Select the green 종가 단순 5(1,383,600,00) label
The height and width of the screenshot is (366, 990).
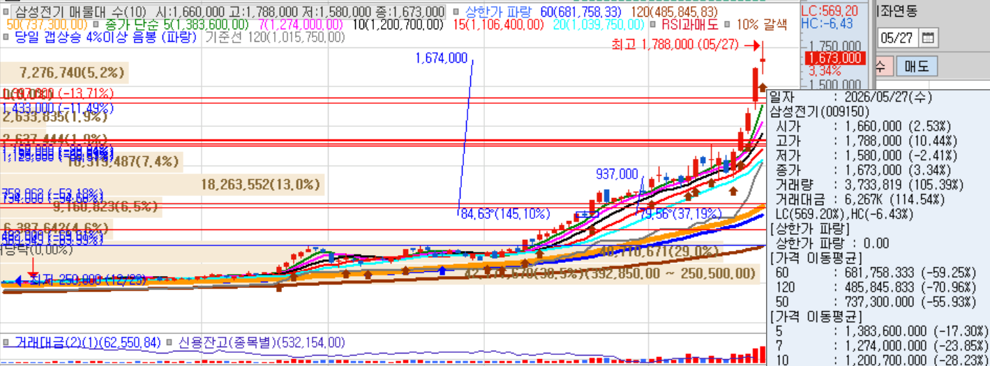[176, 24]
